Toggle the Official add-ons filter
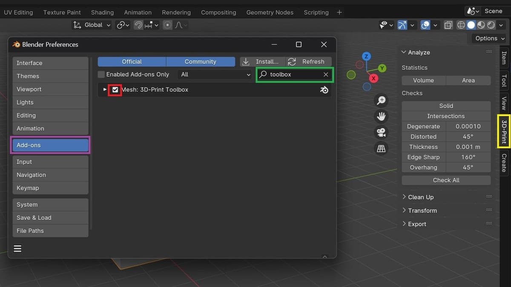The height and width of the screenshot is (287, 511). [132, 62]
